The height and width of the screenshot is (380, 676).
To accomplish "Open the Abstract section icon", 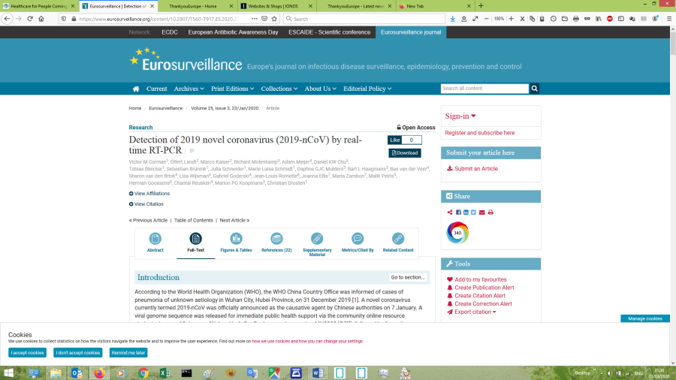I will tap(155, 240).
